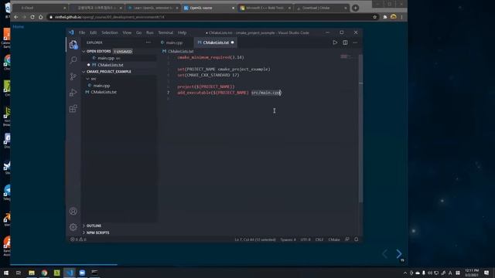The image size is (495, 278).
Task: Click Ln 7, Col 44 in status bar
Action: 255,239
